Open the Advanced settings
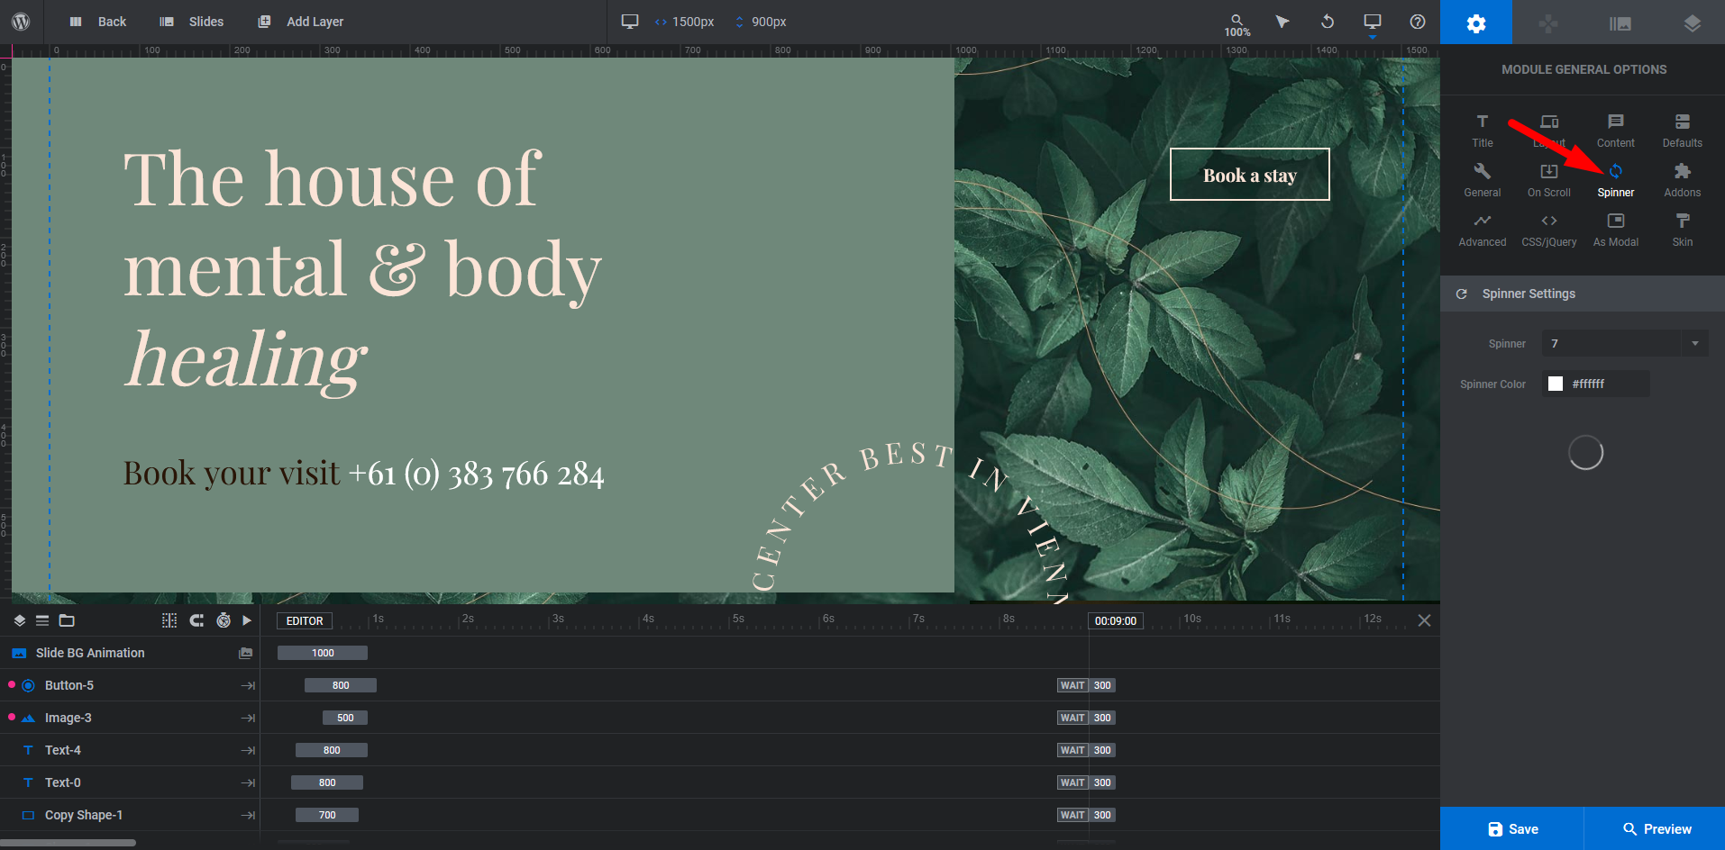1725x850 pixels. tap(1483, 230)
